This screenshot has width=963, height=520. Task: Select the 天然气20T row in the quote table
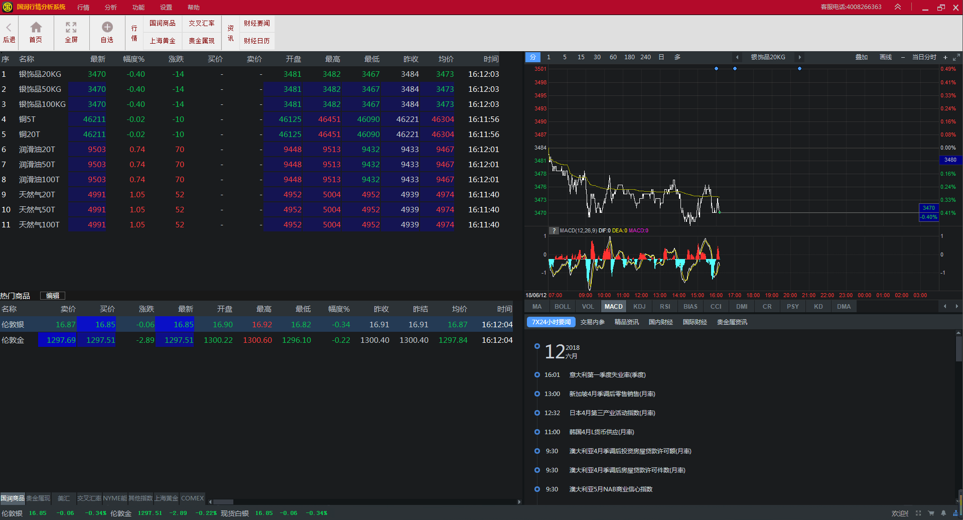[250, 195]
